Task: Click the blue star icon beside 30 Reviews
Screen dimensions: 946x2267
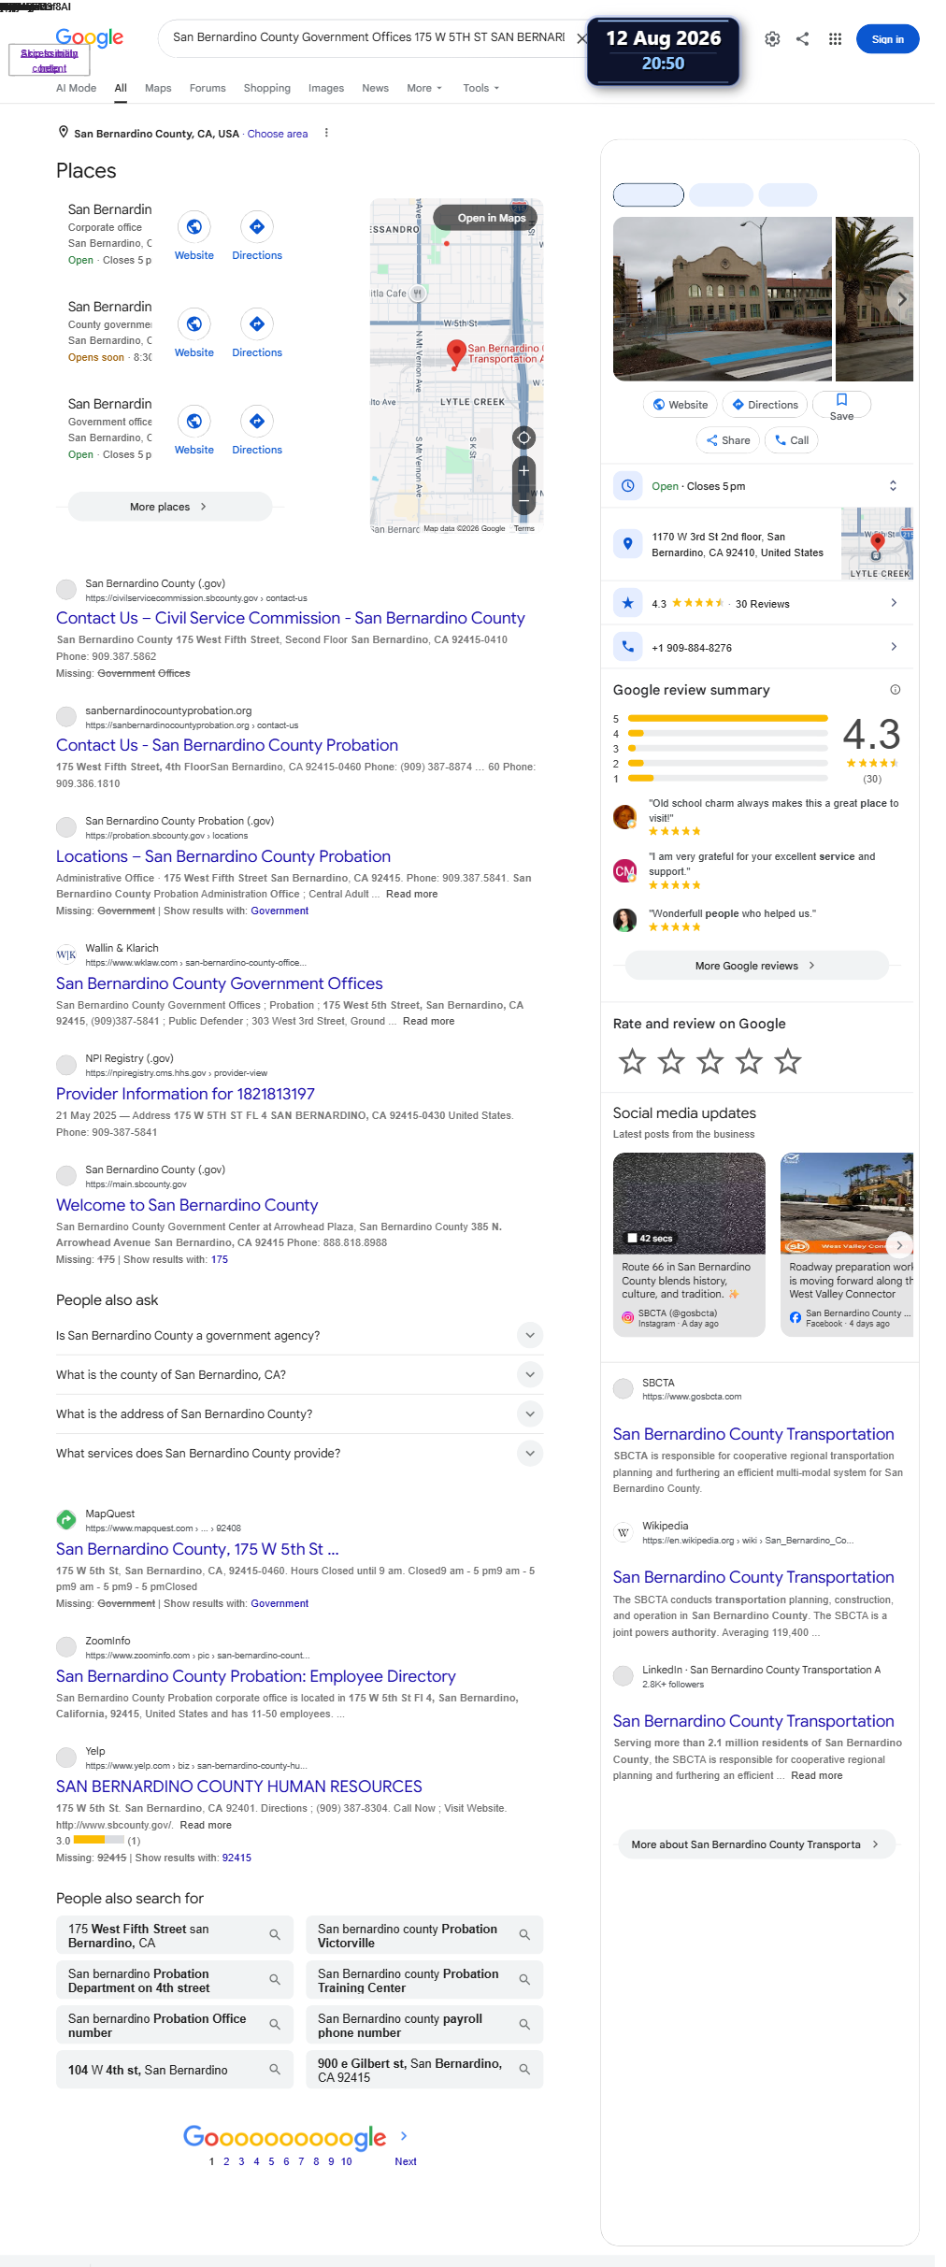Action: click(x=628, y=603)
